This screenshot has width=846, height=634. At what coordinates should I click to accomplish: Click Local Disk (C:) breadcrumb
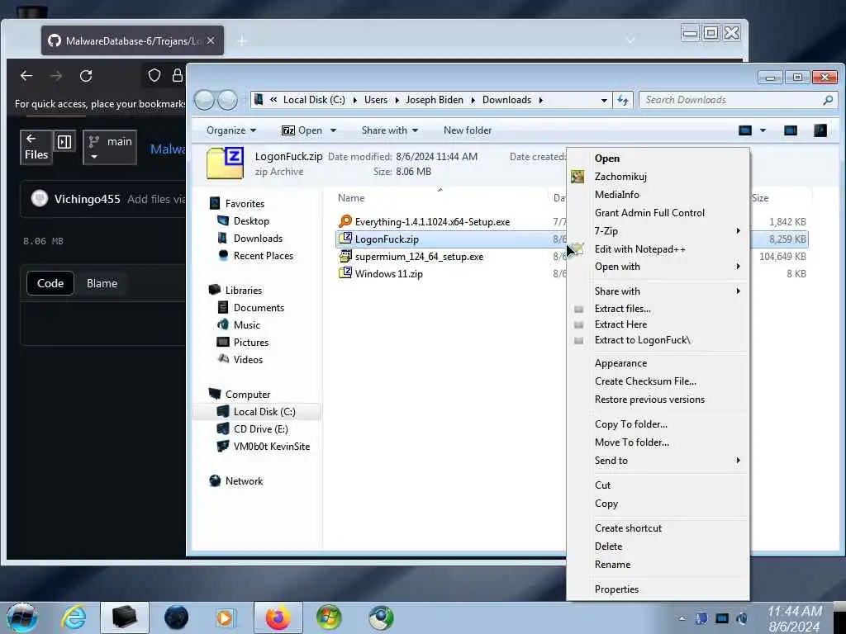[314, 100]
